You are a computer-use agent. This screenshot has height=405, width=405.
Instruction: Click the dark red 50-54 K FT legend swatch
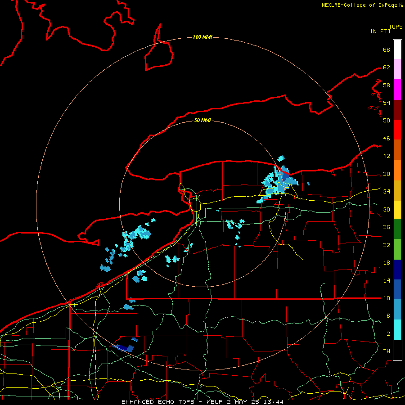click(397, 109)
